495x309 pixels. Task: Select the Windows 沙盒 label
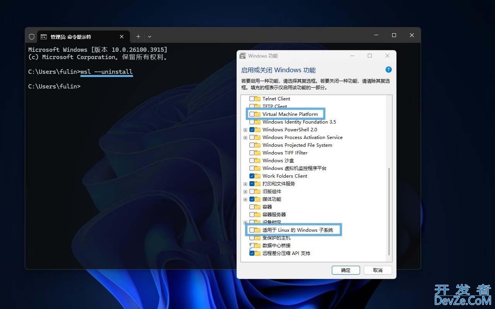coord(278,161)
